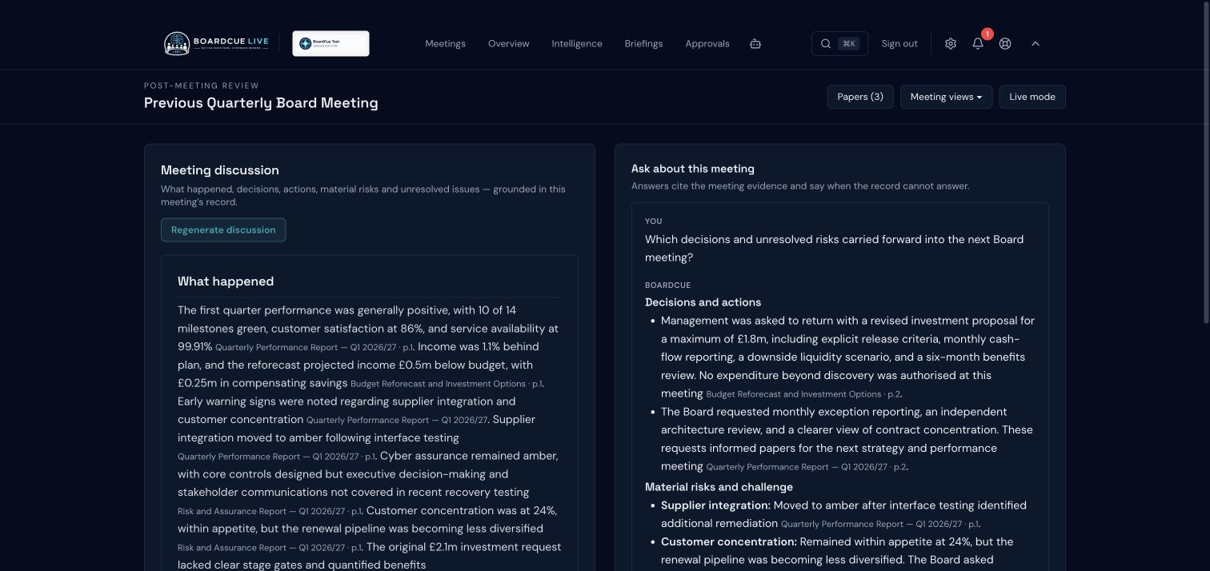Open the help lifebuoy icon
This screenshot has width=1210, height=571.
[1005, 44]
